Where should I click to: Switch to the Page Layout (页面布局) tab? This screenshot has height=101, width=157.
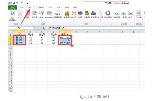tap(40, 7)
